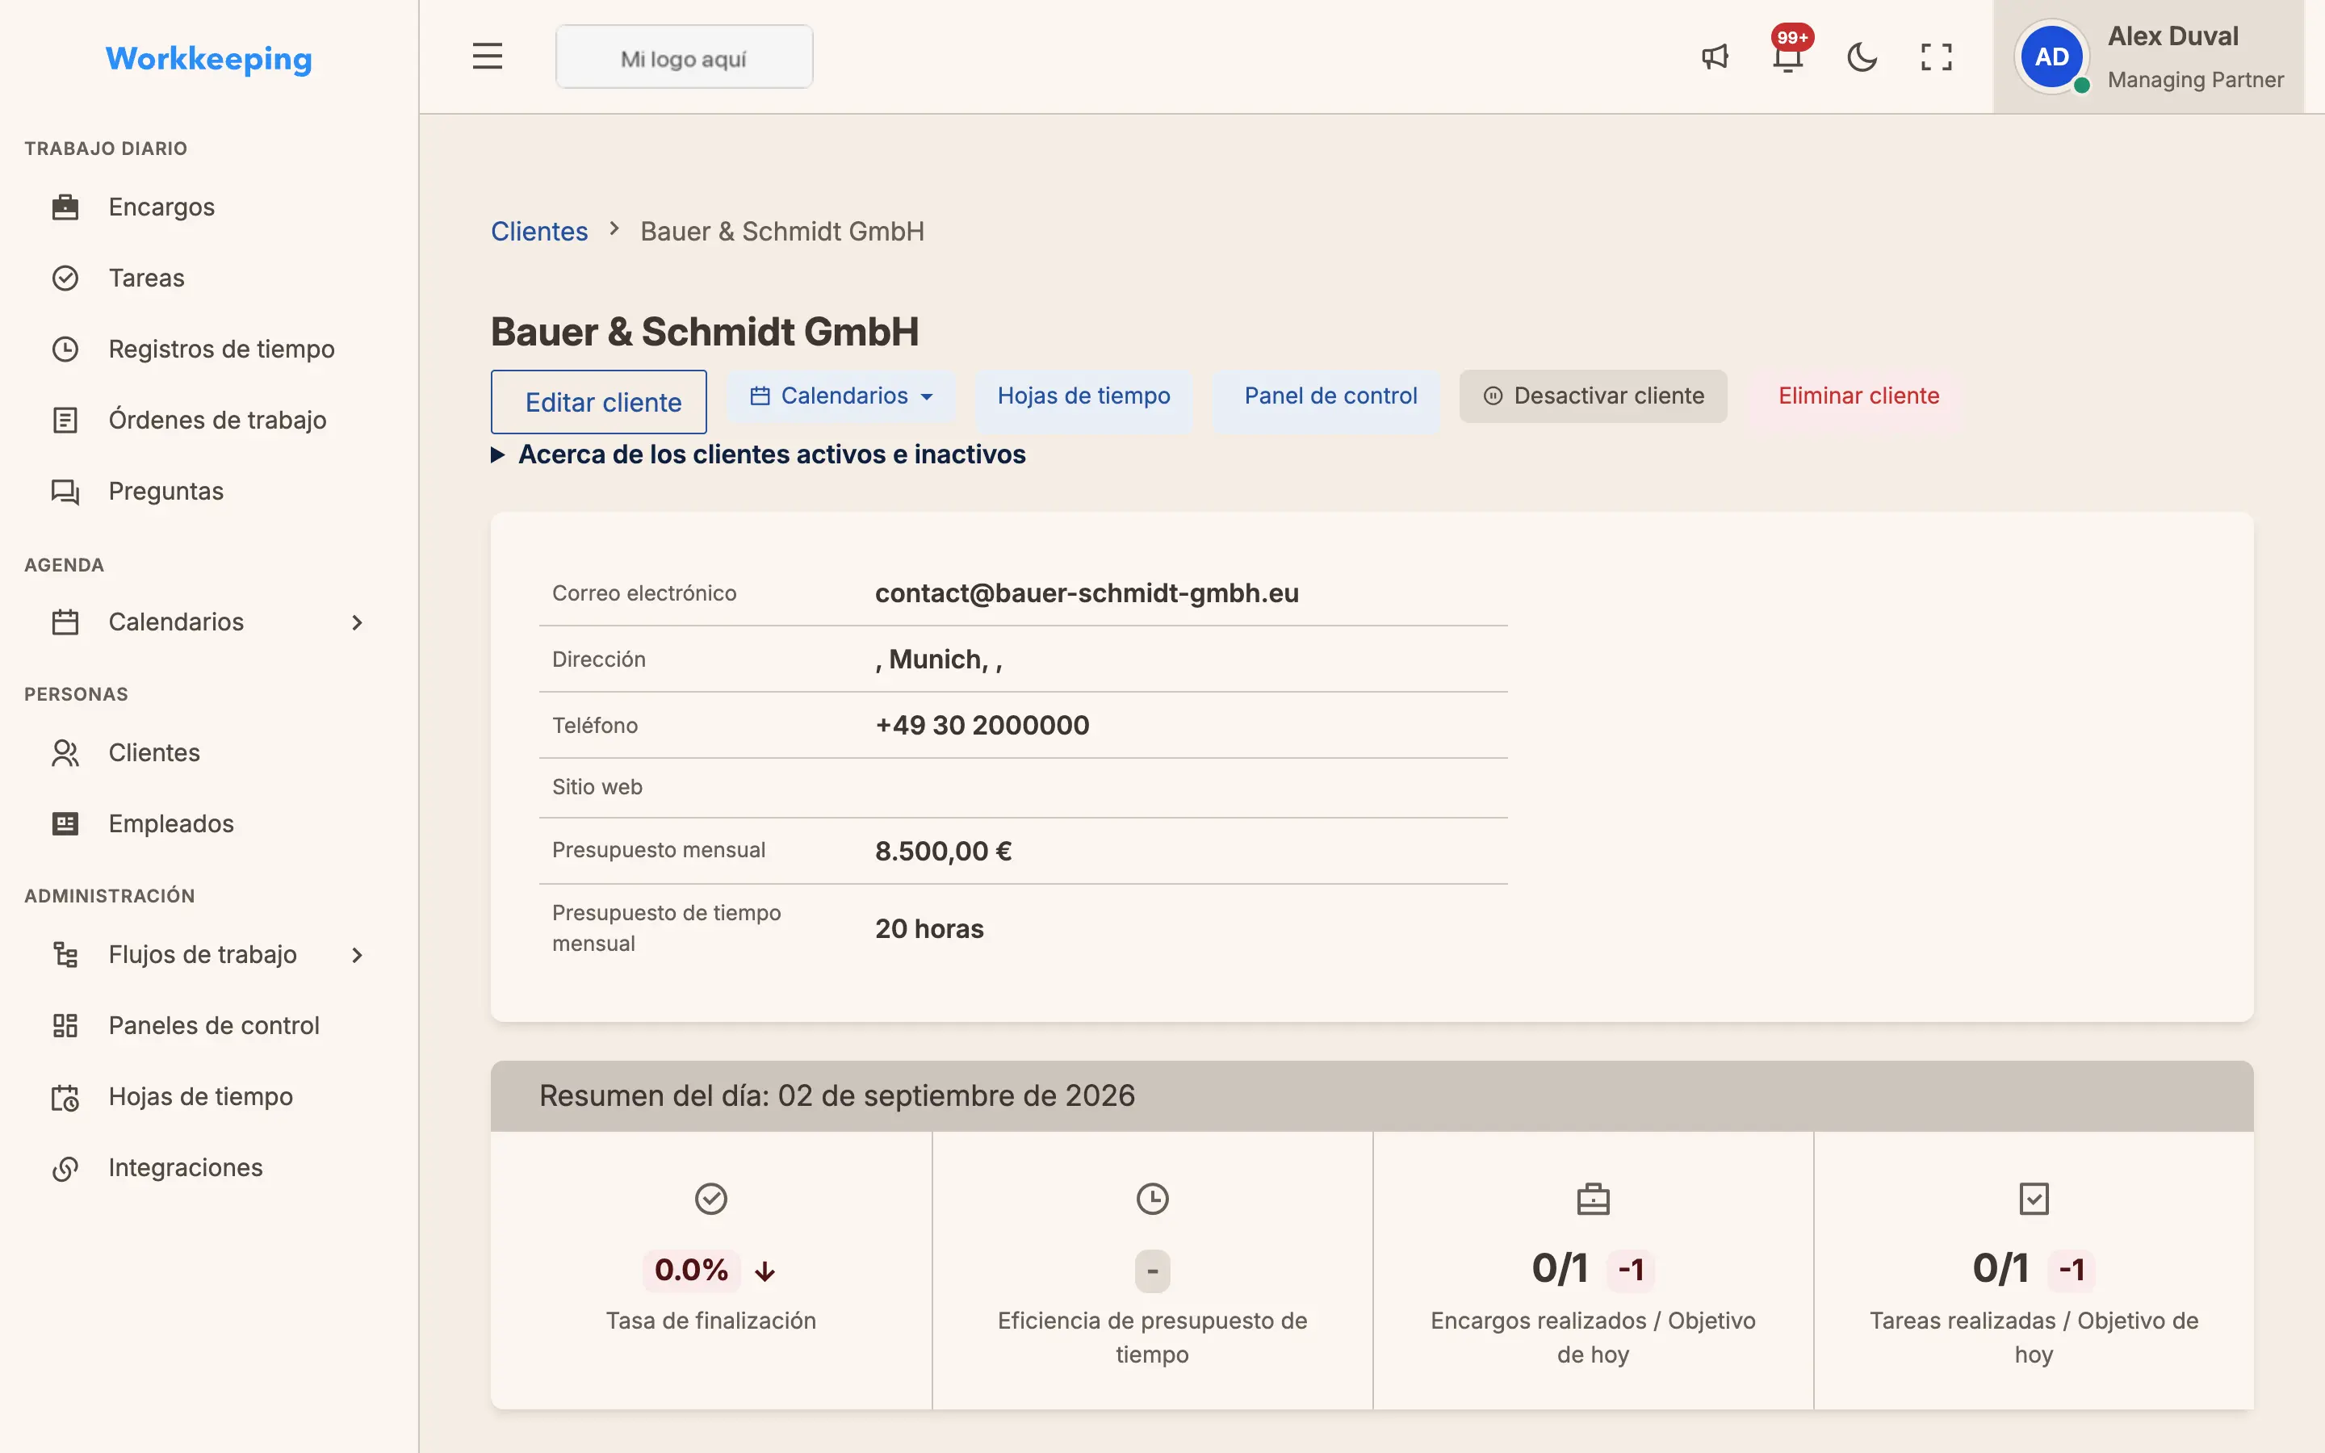2325x1453 pixels.
Task: Click Desactivar cliente button
Action: coord(1593,396)
